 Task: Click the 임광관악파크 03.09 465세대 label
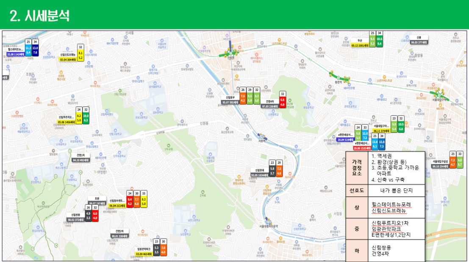click(144, 251)
